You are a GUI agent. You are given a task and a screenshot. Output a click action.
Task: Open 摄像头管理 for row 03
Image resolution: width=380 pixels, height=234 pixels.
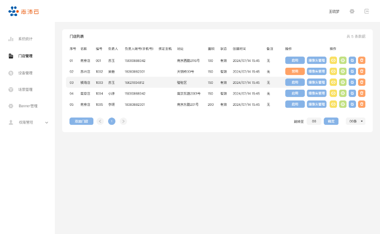tap(316, 82)
